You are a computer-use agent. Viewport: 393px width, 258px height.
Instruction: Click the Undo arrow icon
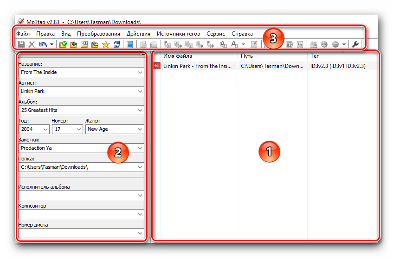pos(43,44)
